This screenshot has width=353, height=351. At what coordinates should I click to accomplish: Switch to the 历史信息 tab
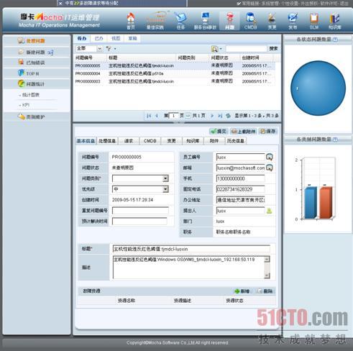coord(236,141)
